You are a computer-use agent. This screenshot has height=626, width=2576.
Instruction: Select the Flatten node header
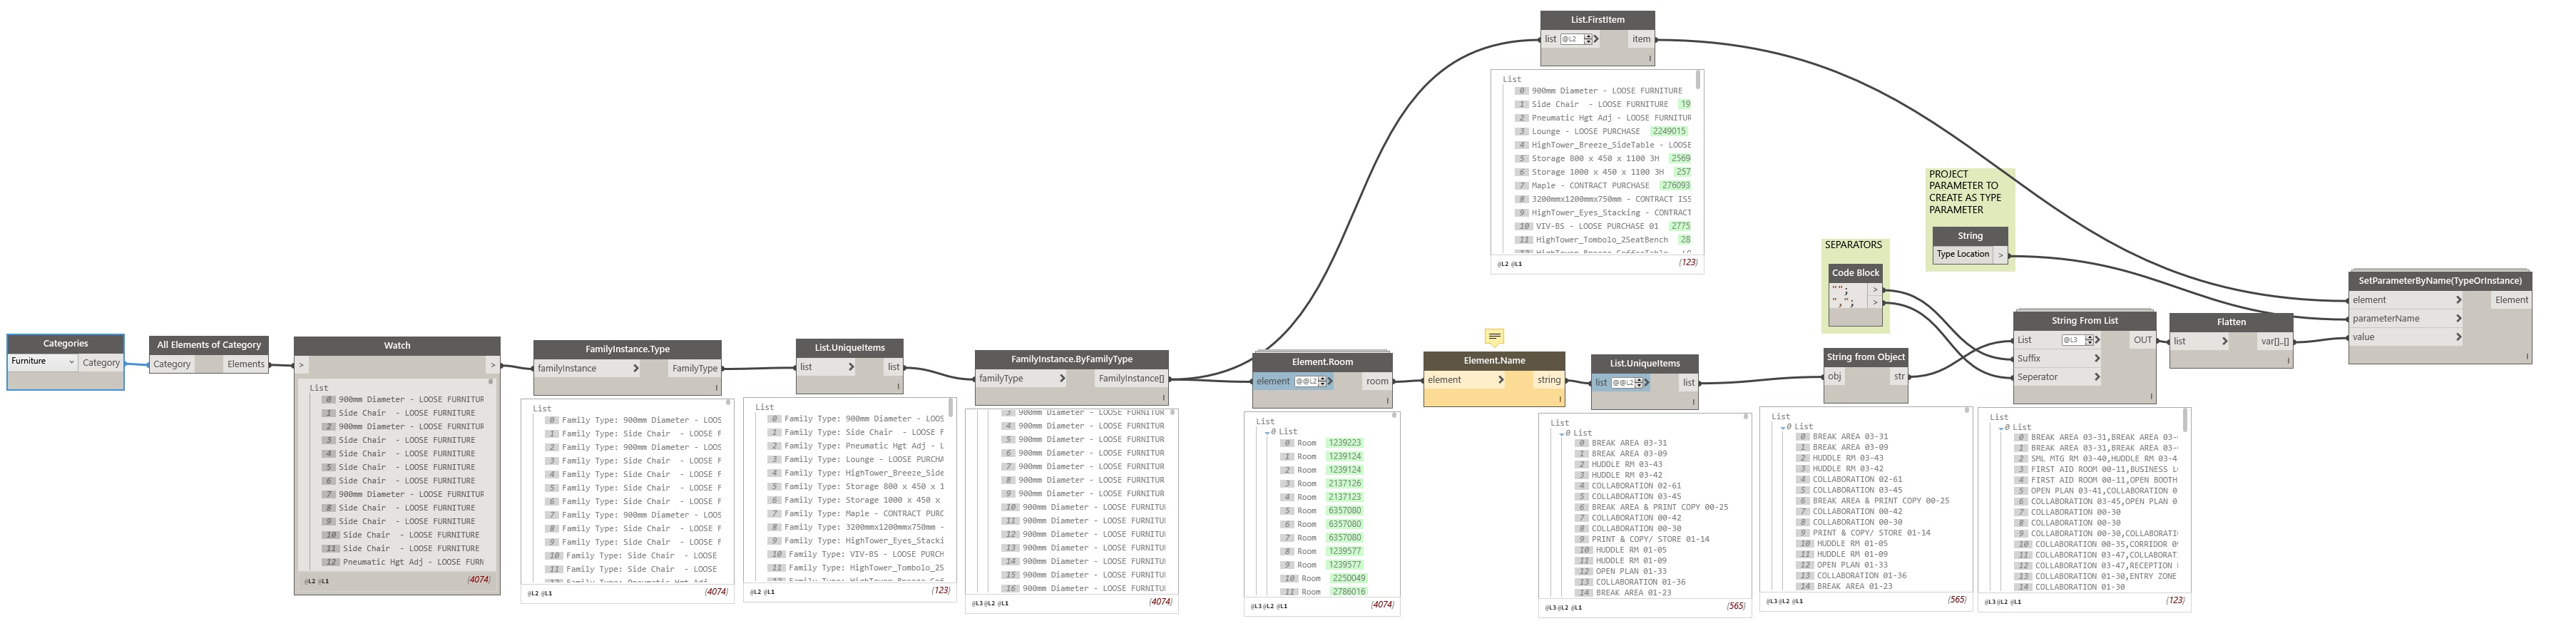tap(2231, 322)
